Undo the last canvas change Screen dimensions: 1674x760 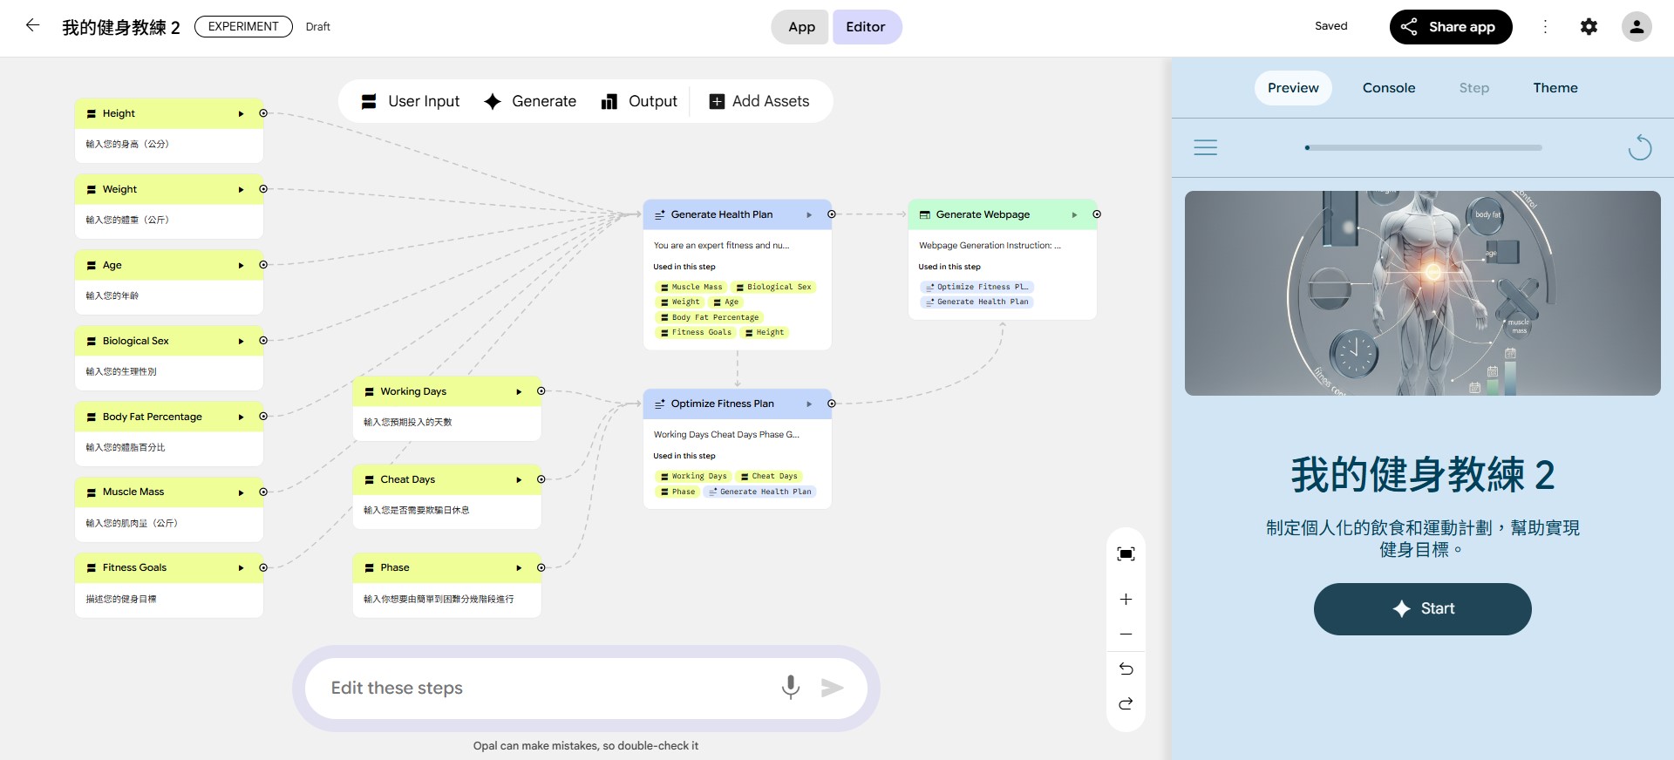point(1126,669)
